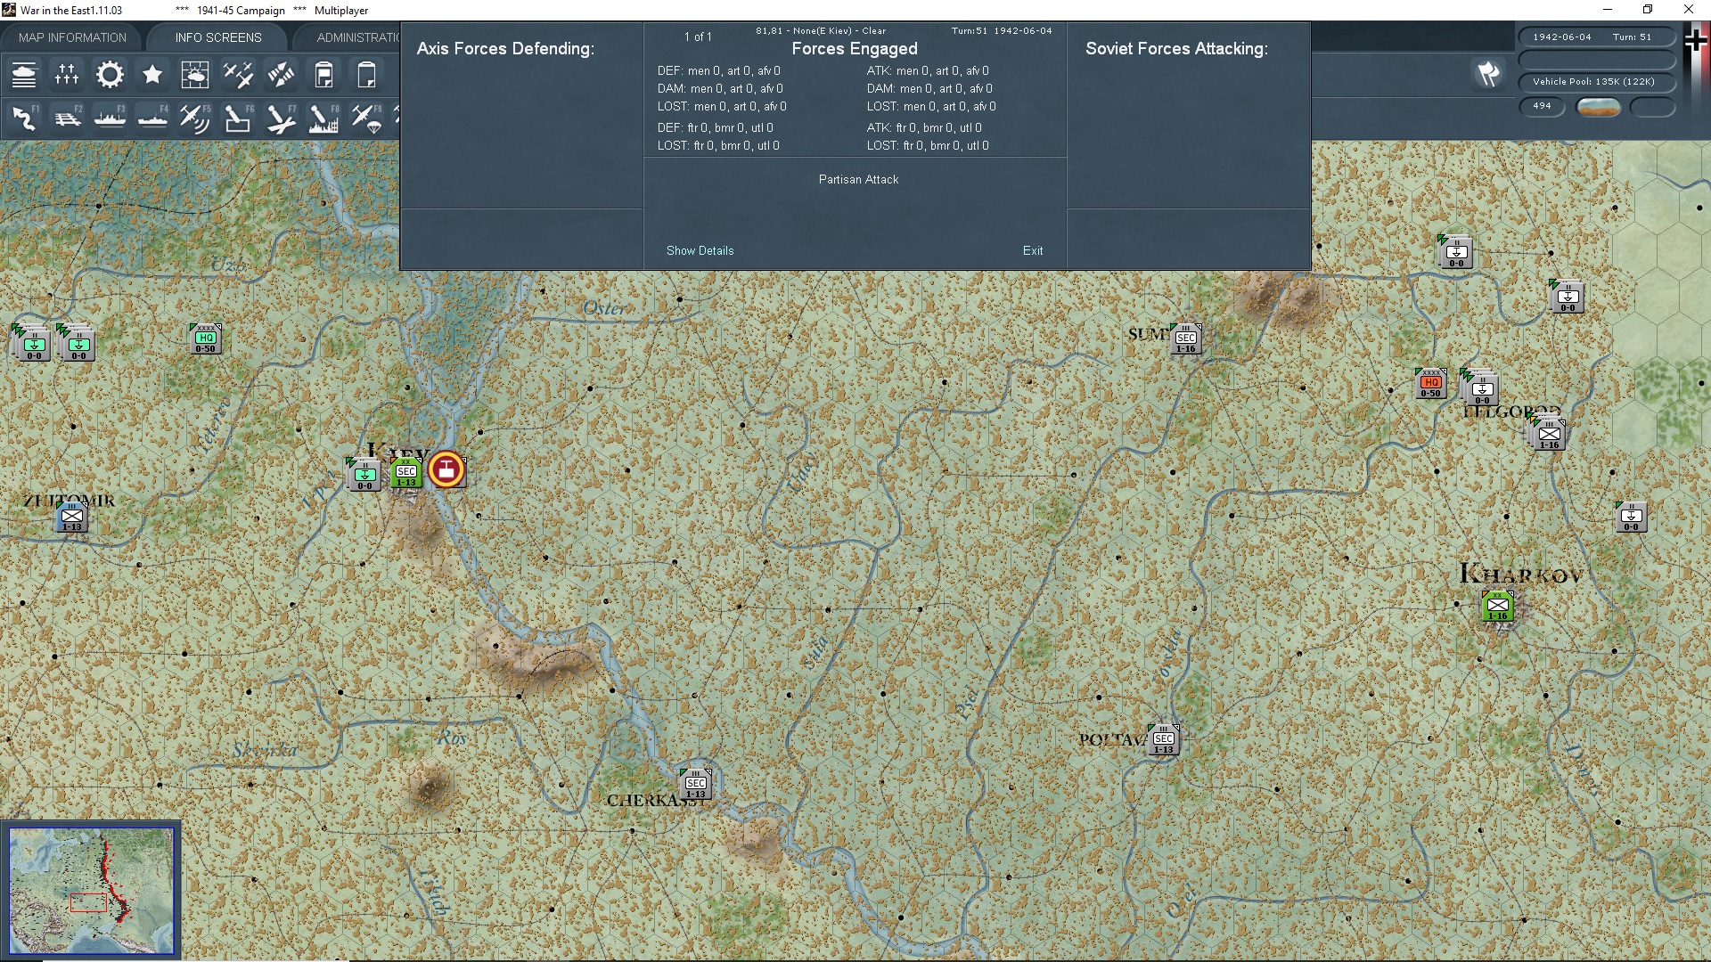This screenshot has width=1711, height=962.
Task: Select Amphibious transport mode (F4)
Action: pos(152,118)
